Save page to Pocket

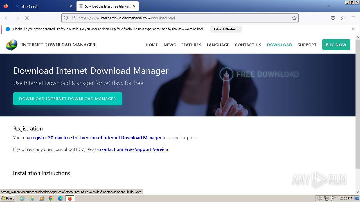click(x=333, y=18)
